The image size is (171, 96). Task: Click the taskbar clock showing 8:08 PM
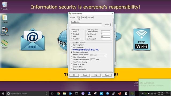pos(160,94)
